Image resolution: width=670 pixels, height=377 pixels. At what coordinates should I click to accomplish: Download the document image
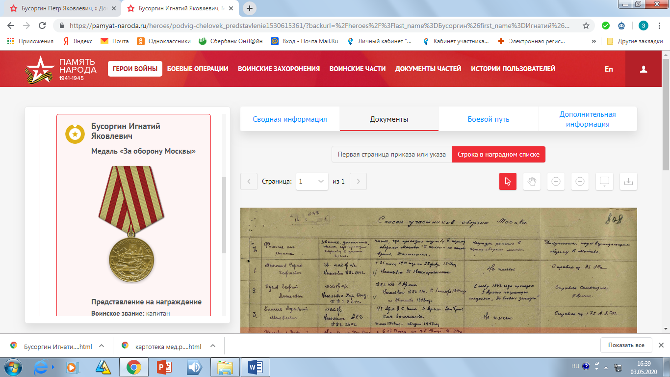click(628, 181)
